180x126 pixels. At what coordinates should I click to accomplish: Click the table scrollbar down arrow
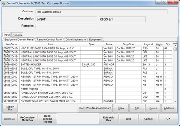tap(175, 101)
